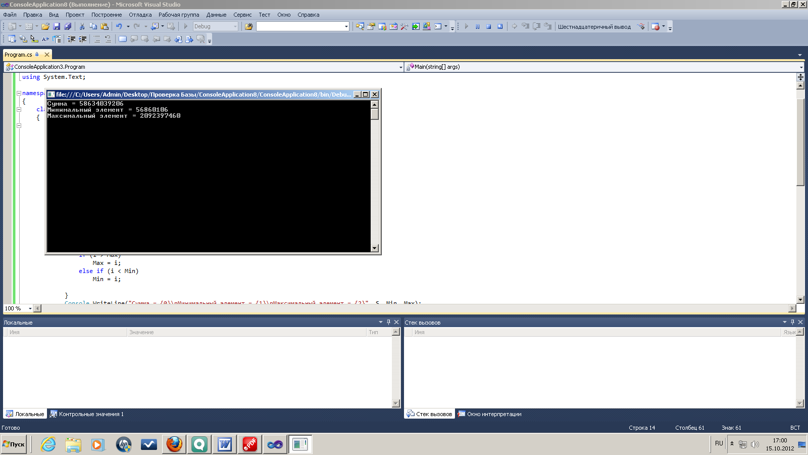Save Program.cs with the floppy disk icon
This screenshot has width=808, height=455.
[57, 26]
